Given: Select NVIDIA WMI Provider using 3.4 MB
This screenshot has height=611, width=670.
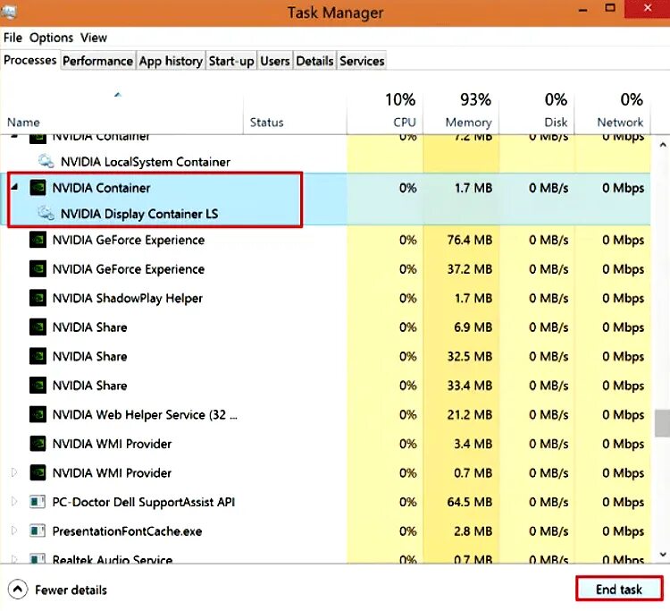Looking at the screenshot, I should coord(325,444).
